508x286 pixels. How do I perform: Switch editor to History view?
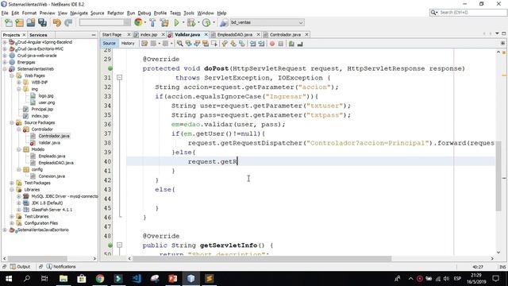coord(128,43)
